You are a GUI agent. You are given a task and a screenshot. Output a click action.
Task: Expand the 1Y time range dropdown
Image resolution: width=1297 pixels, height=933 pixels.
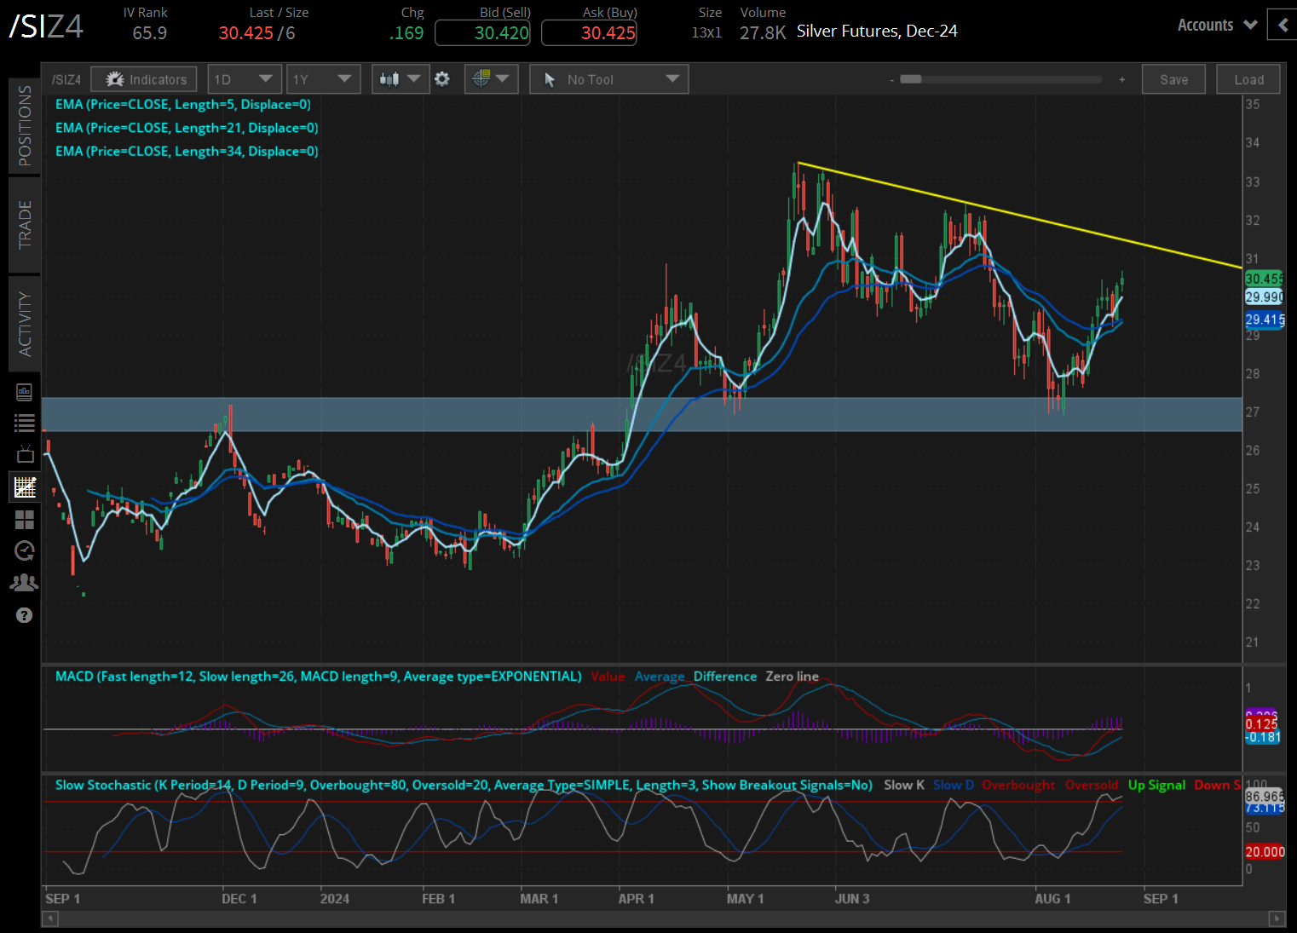click(323, 79)
